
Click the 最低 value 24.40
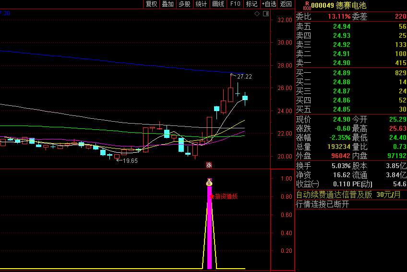coord(398,137)
